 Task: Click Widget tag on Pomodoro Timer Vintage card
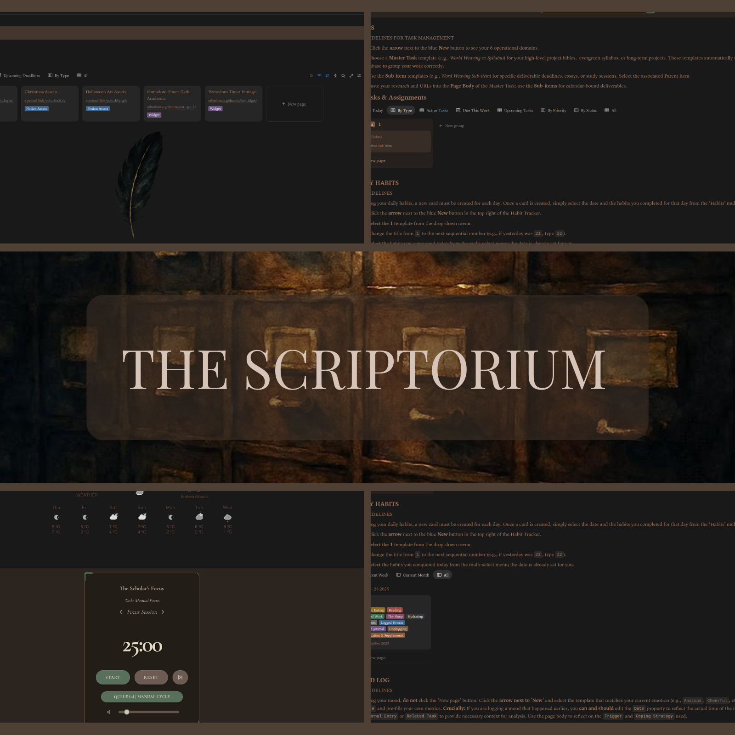point(215,109)
